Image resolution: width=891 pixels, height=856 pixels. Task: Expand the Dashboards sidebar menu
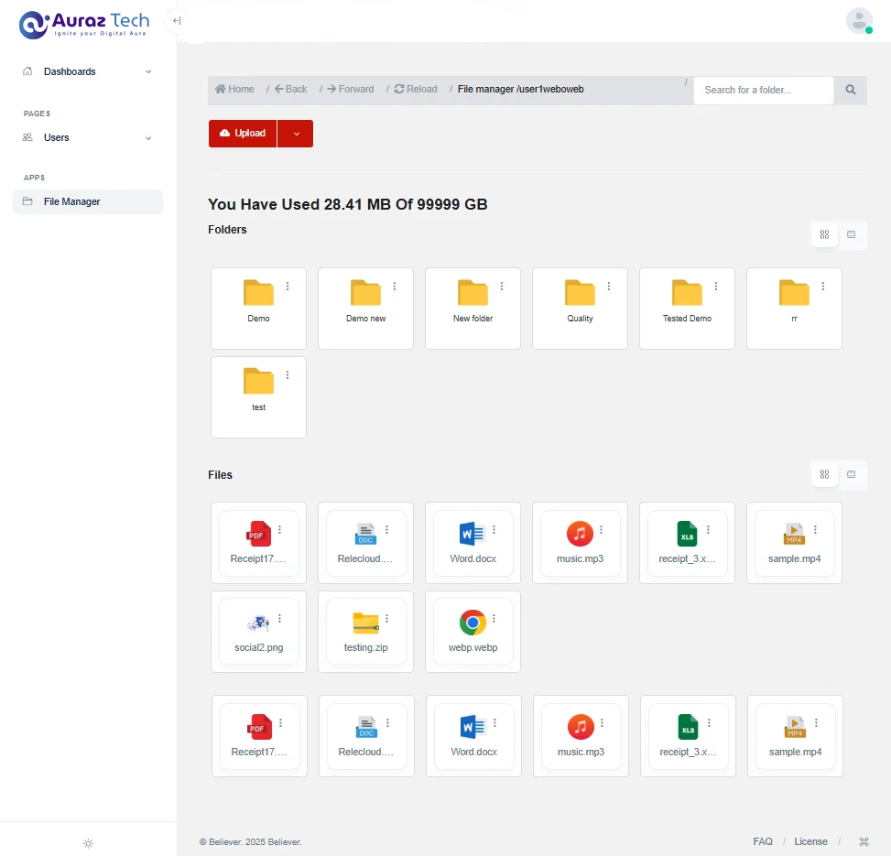(x=88, y=71)
